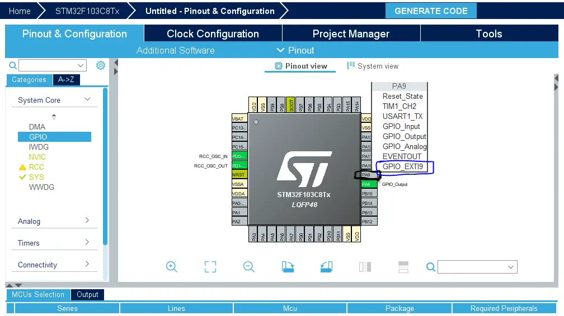The height and width of the screenshot is (316, 564).
Task: Select the PA0 pin on left side
Action: (239, 203)
